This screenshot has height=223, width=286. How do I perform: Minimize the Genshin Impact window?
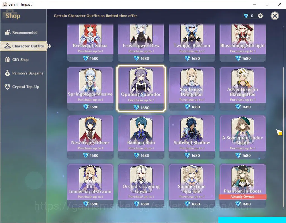pos(254,4)
